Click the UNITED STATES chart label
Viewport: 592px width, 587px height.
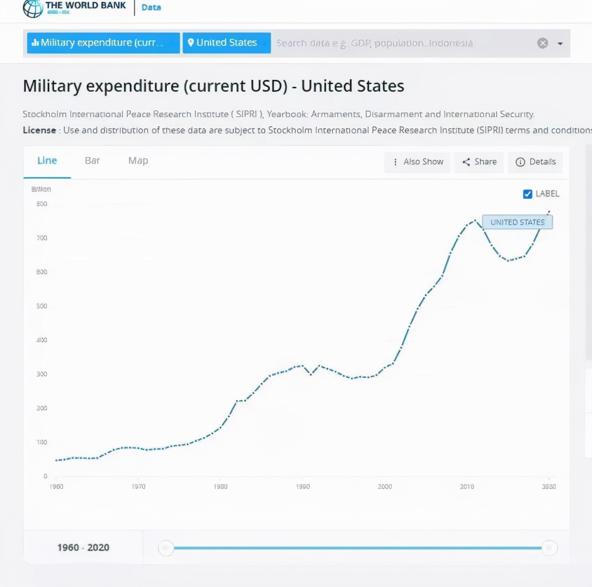[517, 222]
